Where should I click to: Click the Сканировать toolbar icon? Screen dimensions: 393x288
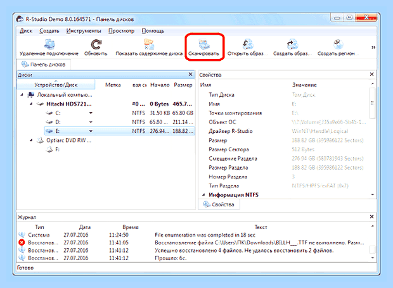coord(204,44)
